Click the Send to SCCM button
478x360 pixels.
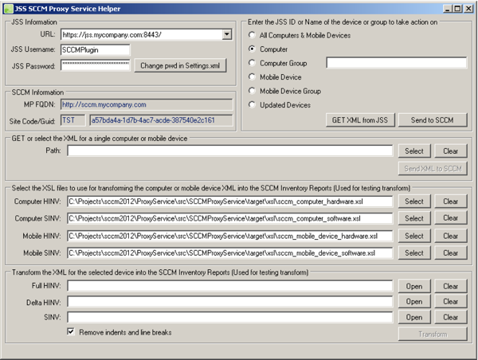coord(433,120)
